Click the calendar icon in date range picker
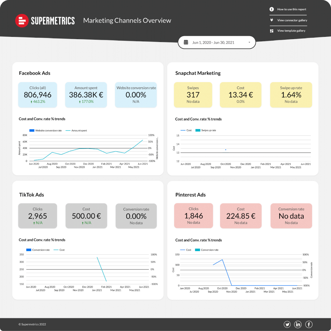The width and height of the screenshot is (331, 331). (x=186, y=42)
